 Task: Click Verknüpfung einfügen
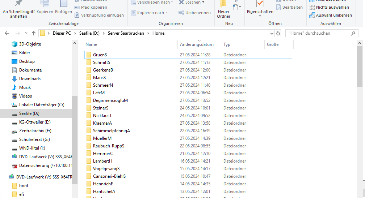99,15
